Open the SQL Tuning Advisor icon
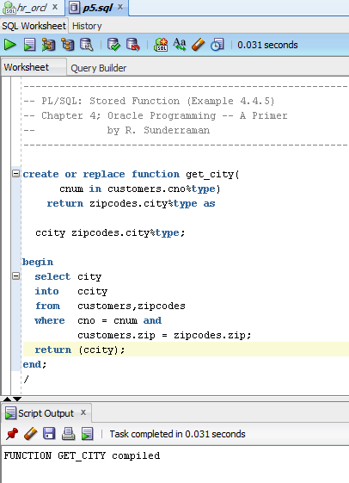Screen dimensions: 349x483 click(87, 45)
